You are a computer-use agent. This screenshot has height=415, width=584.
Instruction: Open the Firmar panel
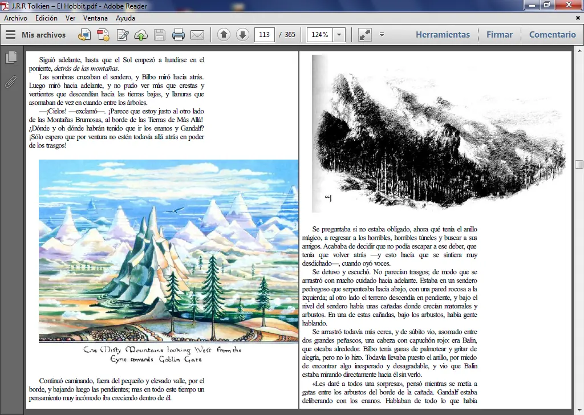[499, 35]
